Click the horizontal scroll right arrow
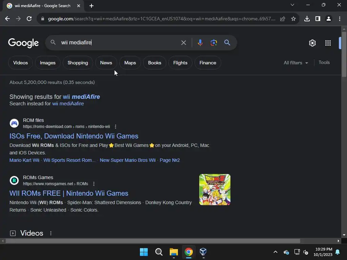The image size is (347, 260). coord(339,241)
